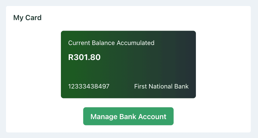The width and height of the screenshot is (258, 138).
Task: Click the bold R301.80 figure
Action: (x=84, y=57)
